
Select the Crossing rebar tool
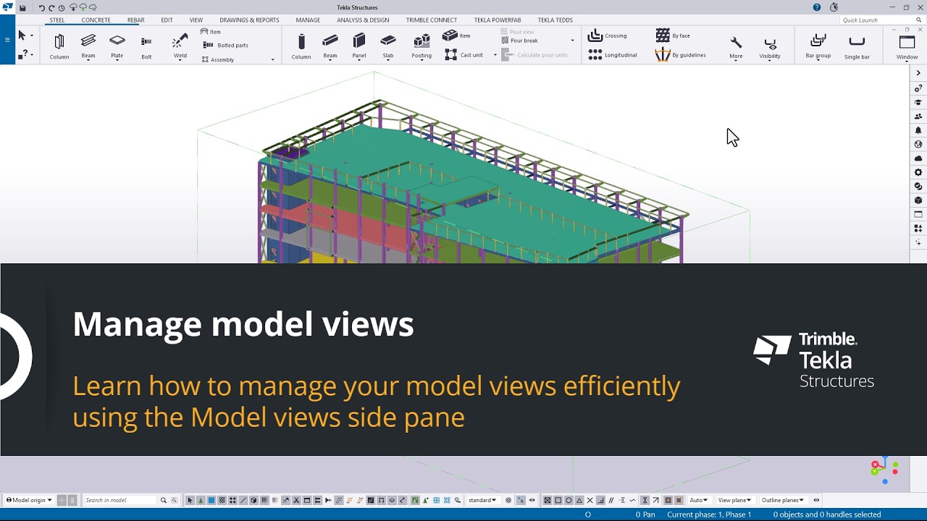(608, 35)
